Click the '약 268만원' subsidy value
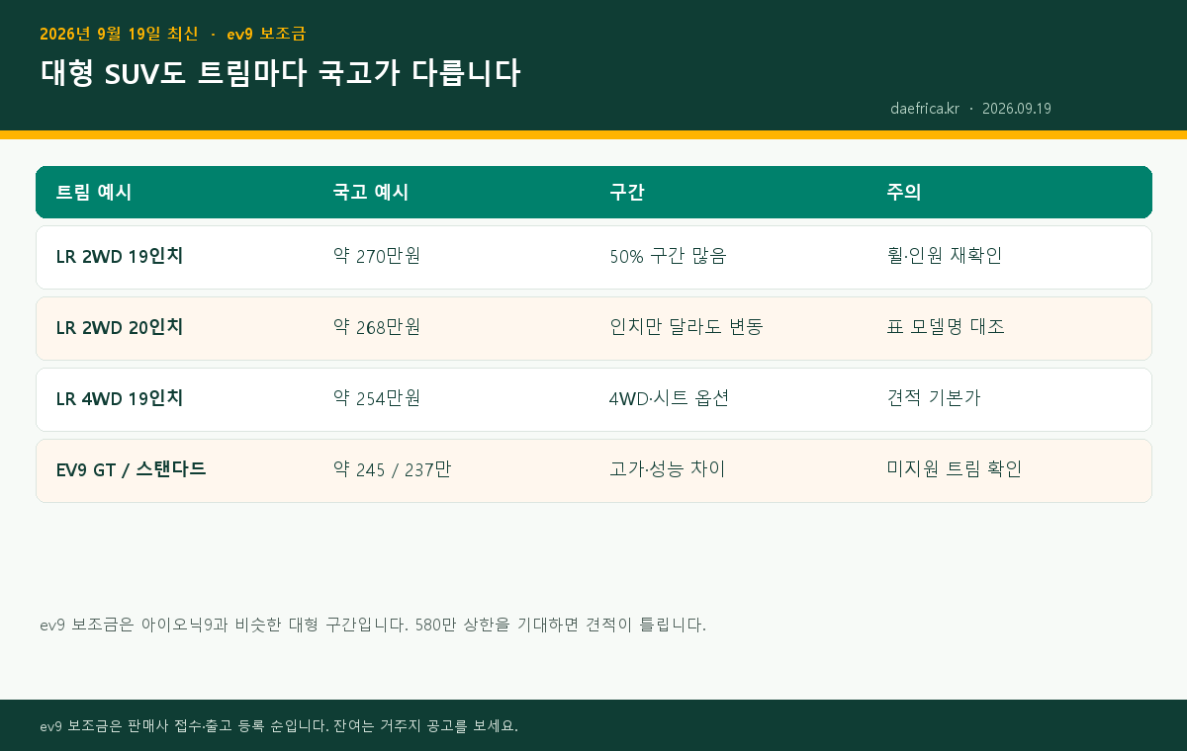Image resolution: width=1187 pixels, height=751 pixels. click(x=377, y=327)
